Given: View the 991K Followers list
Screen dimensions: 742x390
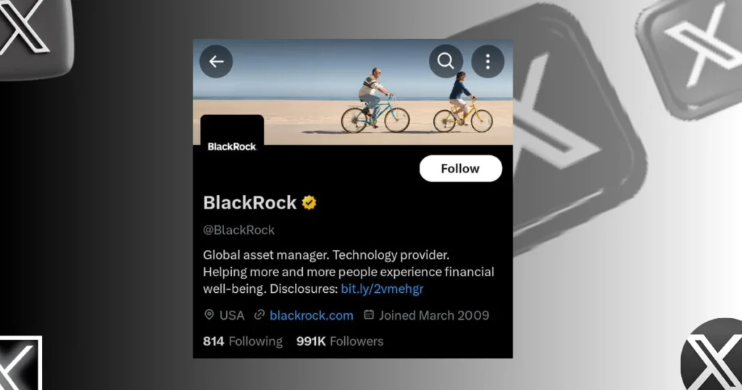Looking at the screenshot, I should pyautogui.click(x=340, y=341).
